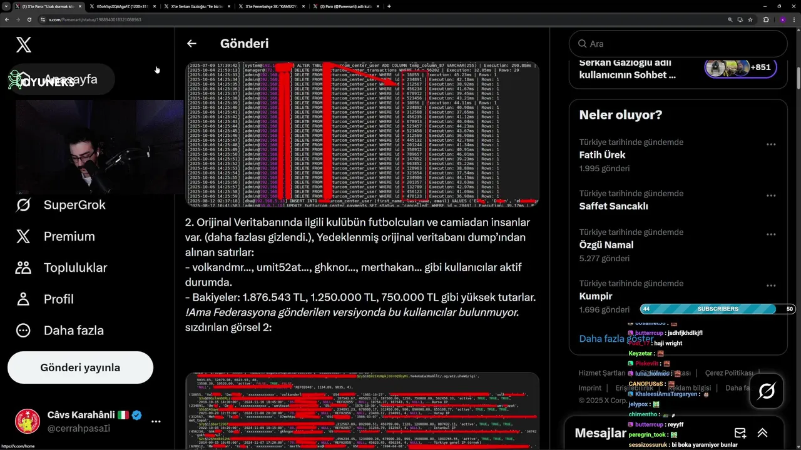The height and width of the screenshot is (450, 801).
Task: Click Câvs Karahânli profile avatar
Action: click(28, 421)
